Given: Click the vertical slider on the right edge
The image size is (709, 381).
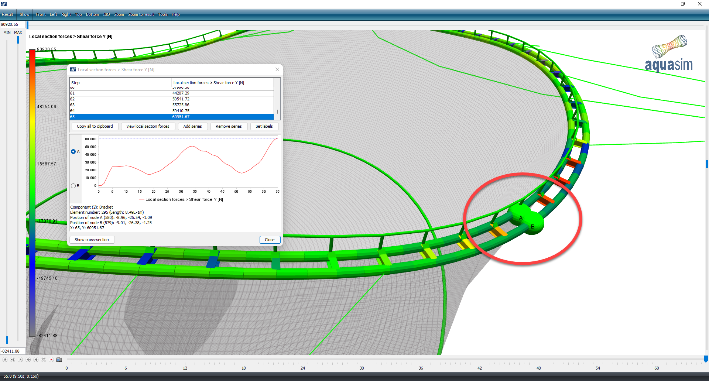Looking at the screenshot, I should coord(707,164).
